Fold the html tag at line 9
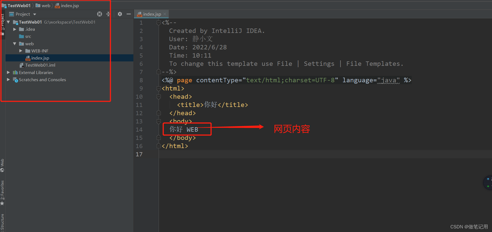The height and width of the screenshot is (232, 492). (x=159, y=88)
